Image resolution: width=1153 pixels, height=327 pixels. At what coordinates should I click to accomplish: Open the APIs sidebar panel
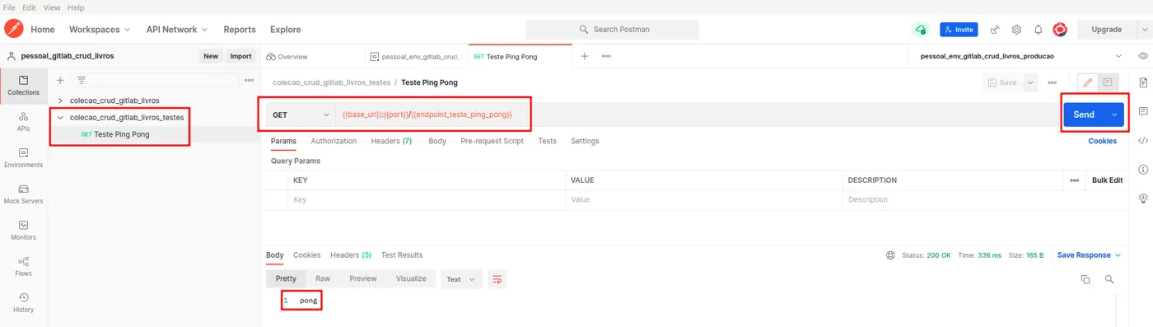pos(23,121)
